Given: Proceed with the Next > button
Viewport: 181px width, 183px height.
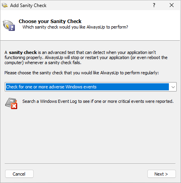Looking at the screenshot, I should tap(161, 174).
